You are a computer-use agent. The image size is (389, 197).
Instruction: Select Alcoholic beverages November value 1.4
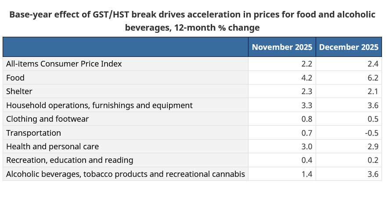click(307, 174)
